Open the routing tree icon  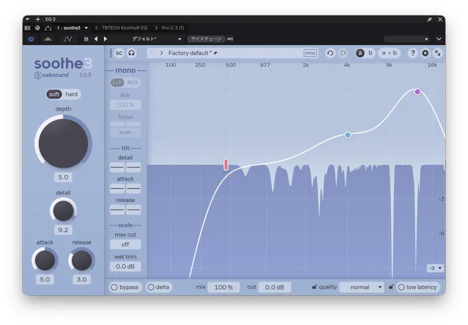click(x=47, y=28)
